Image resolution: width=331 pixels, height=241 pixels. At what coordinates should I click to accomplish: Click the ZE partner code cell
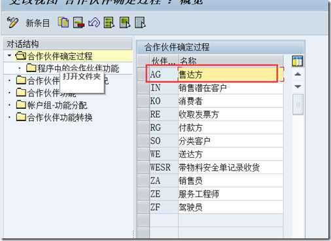(x=164, y=195)
